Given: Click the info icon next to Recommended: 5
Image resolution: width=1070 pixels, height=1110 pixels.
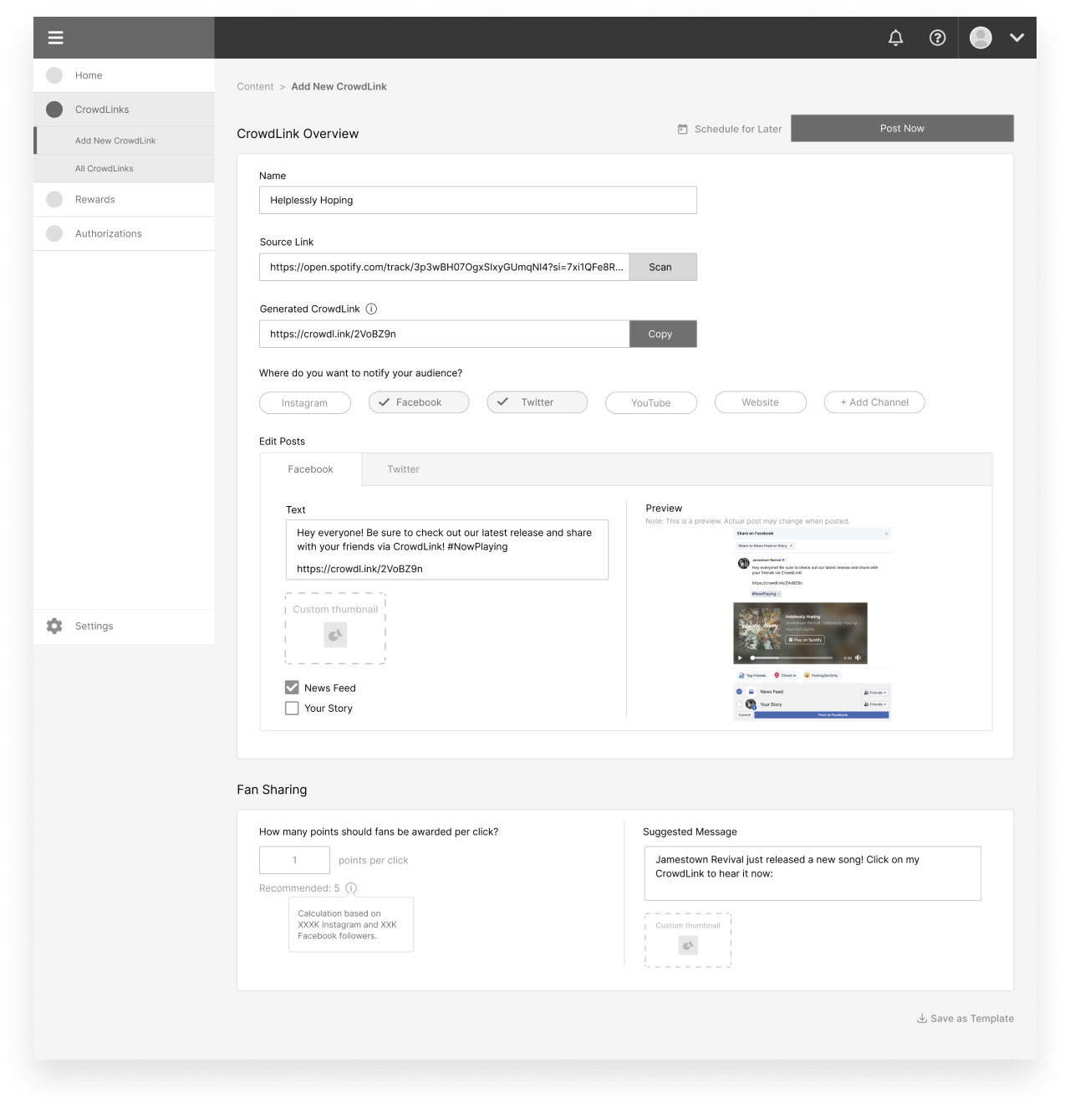Looking at the screenshot, I should pyautogui.click(x=351, y=888).
